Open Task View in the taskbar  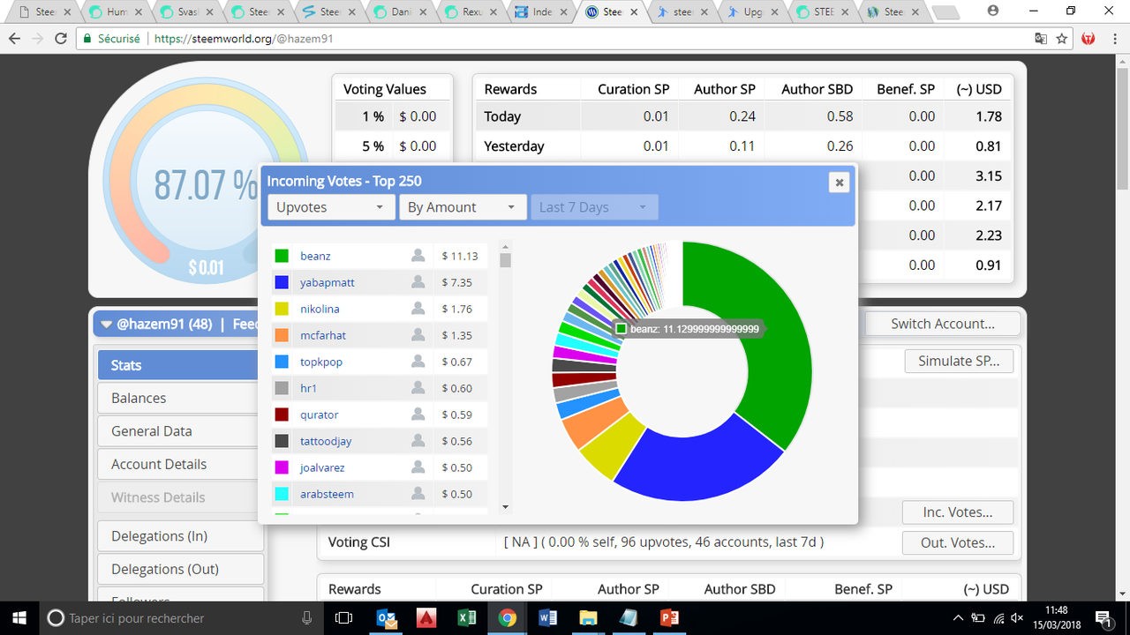coord(344,617)
